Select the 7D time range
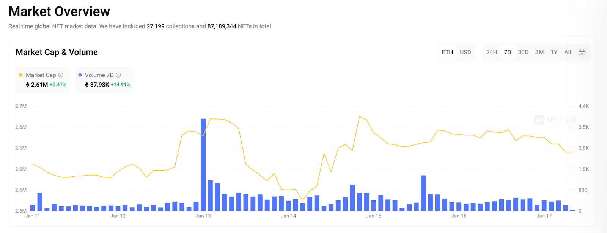The image size is (607, 233). (508, 52)
